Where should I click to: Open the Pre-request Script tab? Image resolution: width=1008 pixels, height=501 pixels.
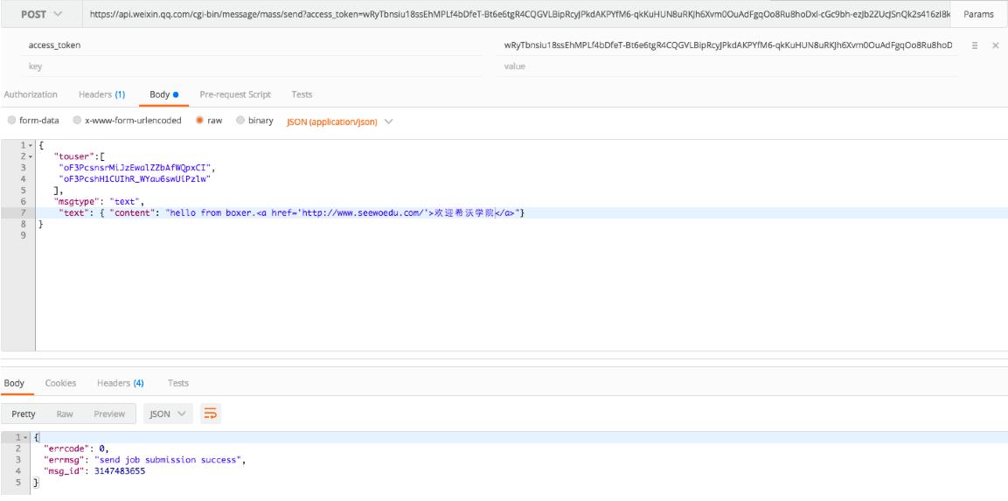click(234, 94)
